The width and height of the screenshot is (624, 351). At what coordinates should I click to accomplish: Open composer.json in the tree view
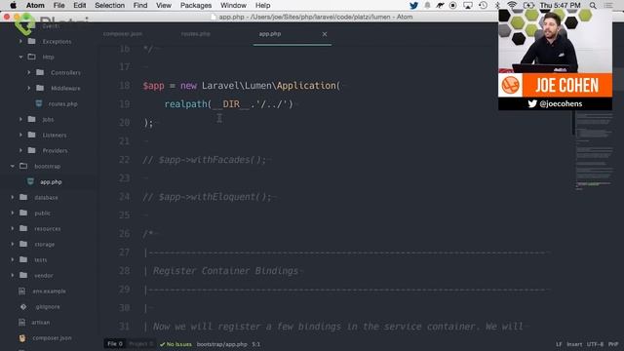click(52, 338)
